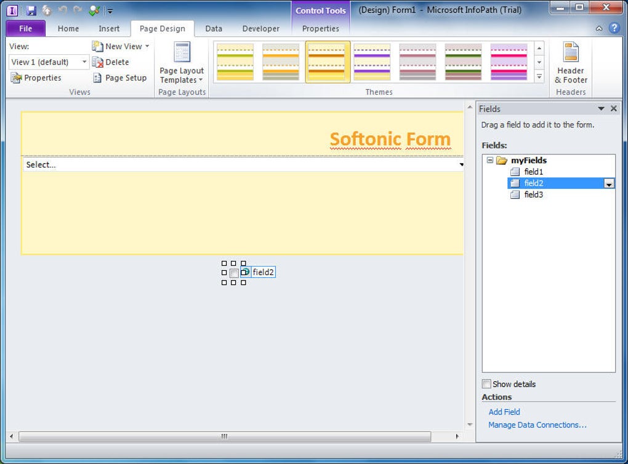Select field1 in the Fields list
Viewport: 628px width, 464px height.
[533, 172]
